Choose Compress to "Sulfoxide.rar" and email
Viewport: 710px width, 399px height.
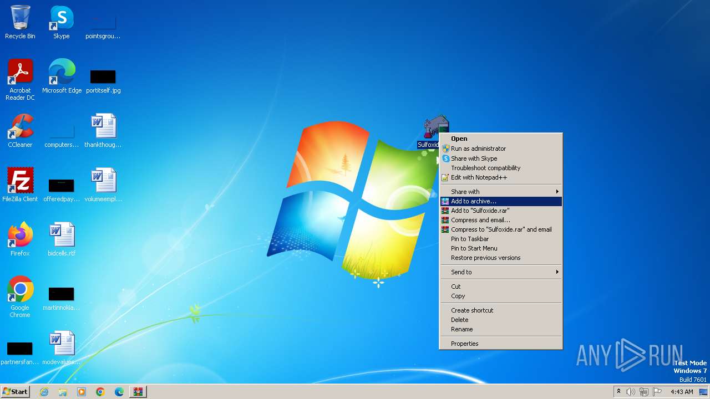501,229
